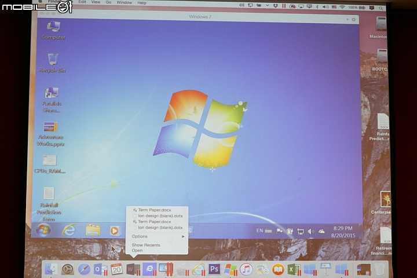Select Adventure Works.pptx on the Windows desktop
Image resolution: width=417 pixels, height=278 pixels.
[50, 134]
